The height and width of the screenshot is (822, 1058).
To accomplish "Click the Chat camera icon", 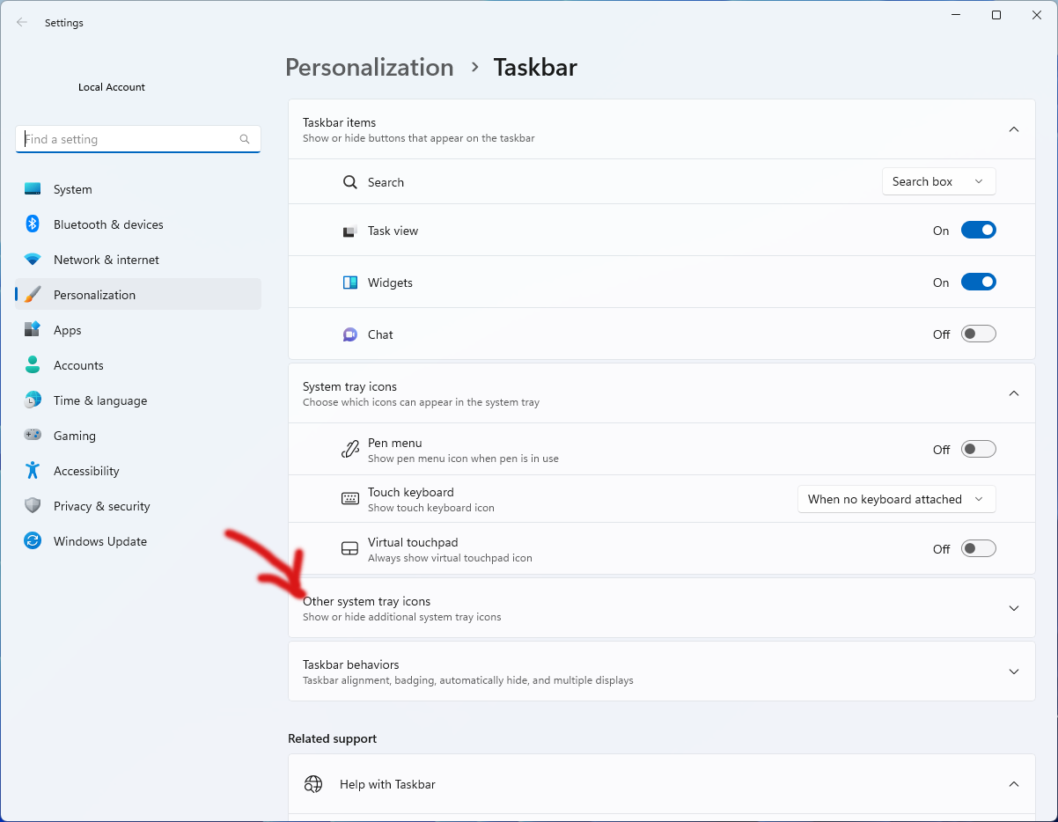I will pyautogui.click(x=350, y=334).
